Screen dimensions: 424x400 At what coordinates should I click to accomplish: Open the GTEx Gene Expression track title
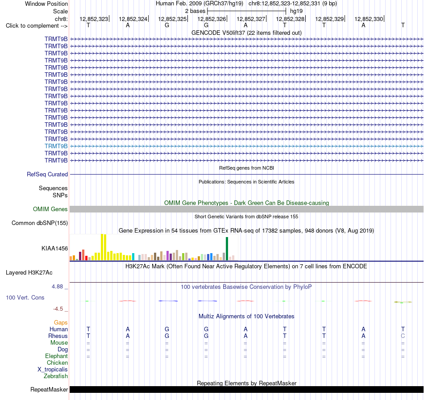click(x=246, y=231)
